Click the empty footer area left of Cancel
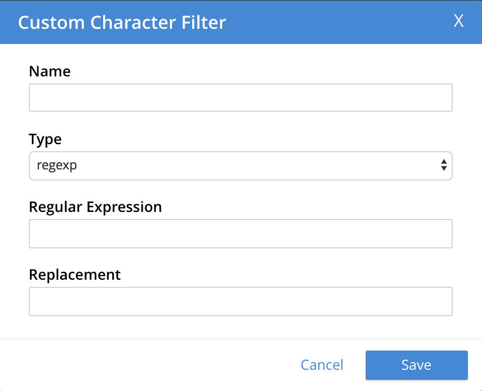Viewport: 482px width, 391px height. 152,365
